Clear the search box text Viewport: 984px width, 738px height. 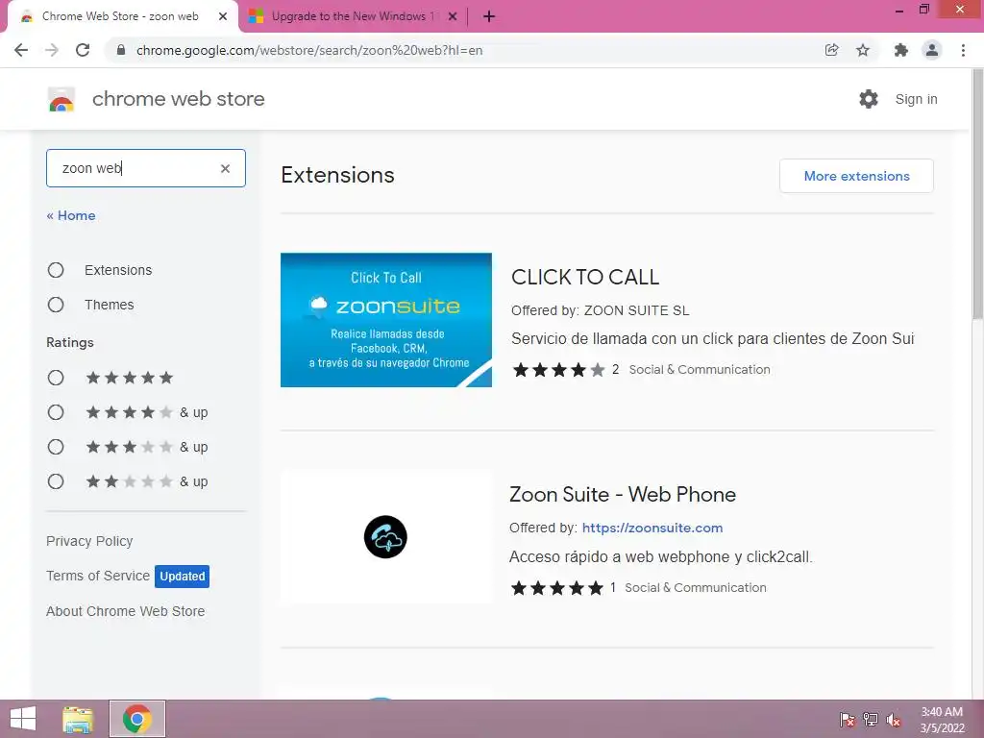pyautogui.click(x=225, y=168)
